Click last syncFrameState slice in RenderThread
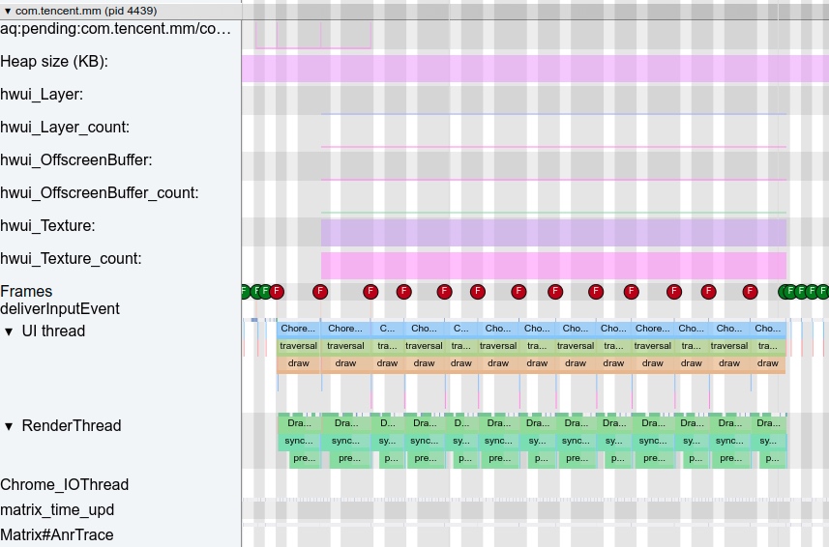829x547 pixels. point(768,441)
